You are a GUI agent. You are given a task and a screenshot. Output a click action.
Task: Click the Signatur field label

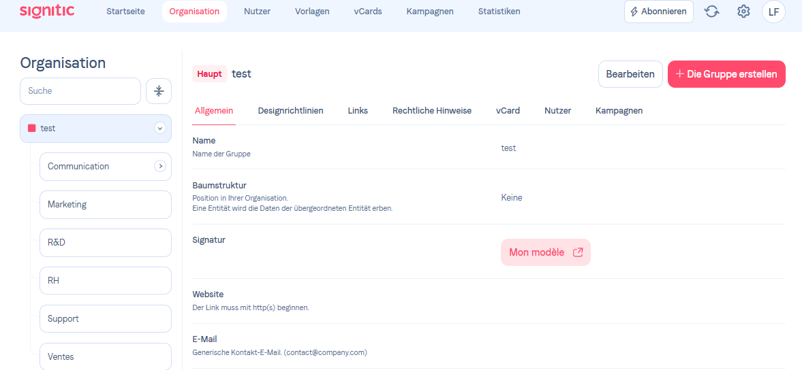[x=209, y=239]
